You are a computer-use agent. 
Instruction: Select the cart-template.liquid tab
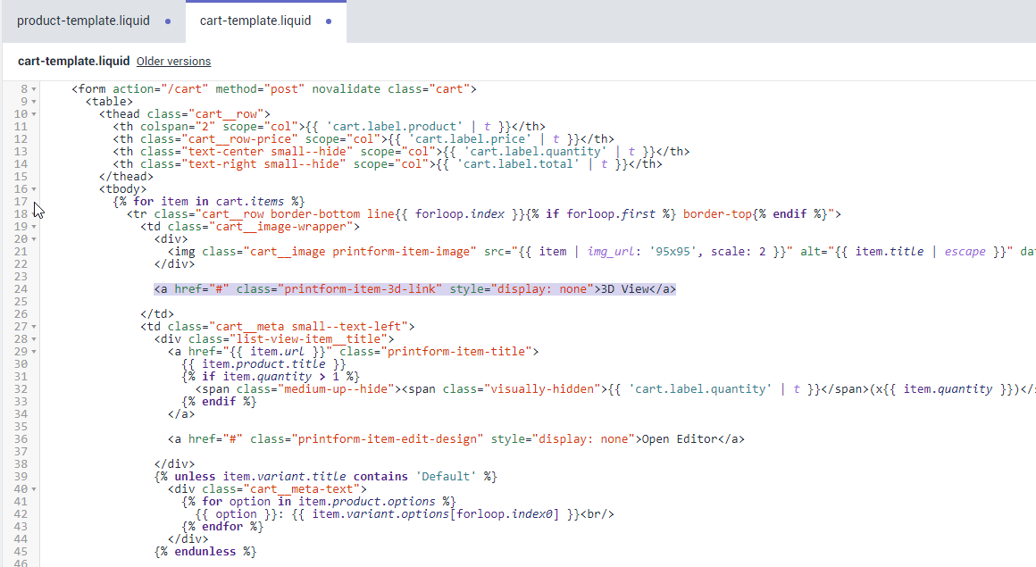click(255, 21)
